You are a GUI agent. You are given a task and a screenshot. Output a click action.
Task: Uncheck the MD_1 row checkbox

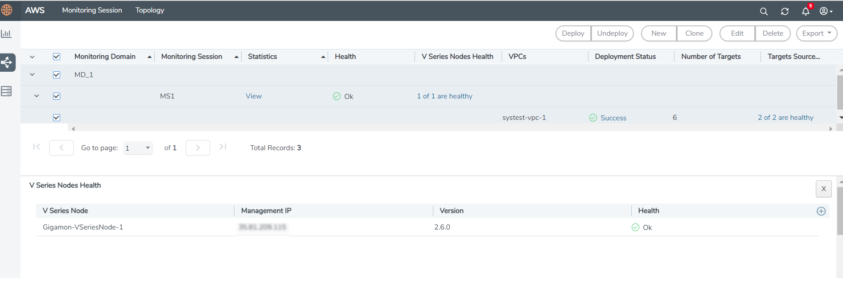pos(57,75)
